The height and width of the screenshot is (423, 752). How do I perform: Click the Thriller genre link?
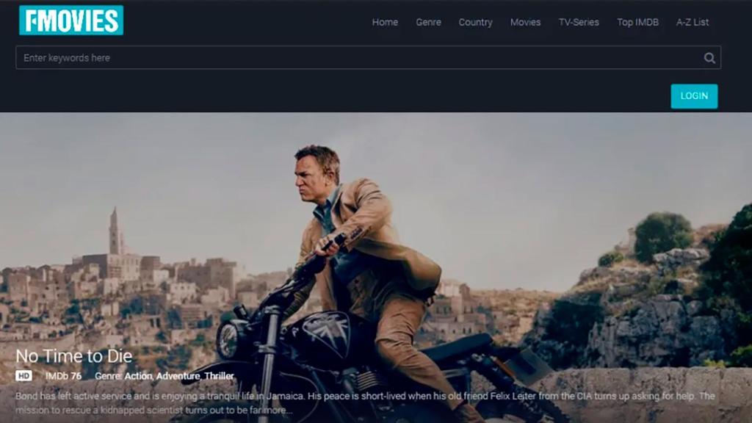pyautogui.click(x=217, y=376)
